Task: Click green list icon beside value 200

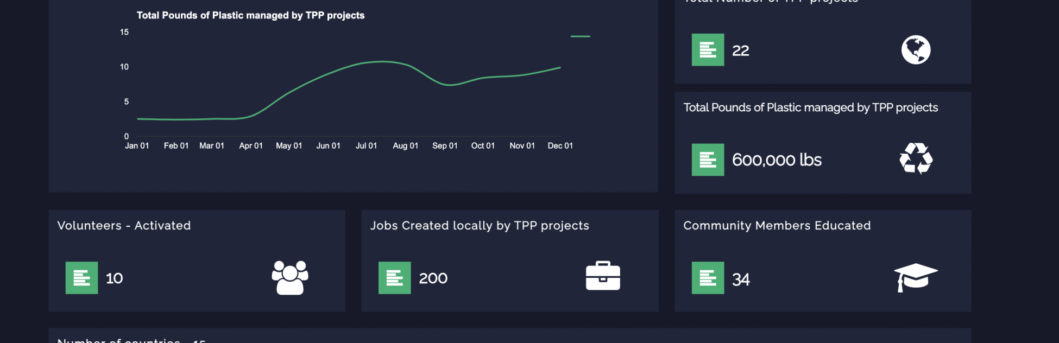Action: (x=394, y=278)
